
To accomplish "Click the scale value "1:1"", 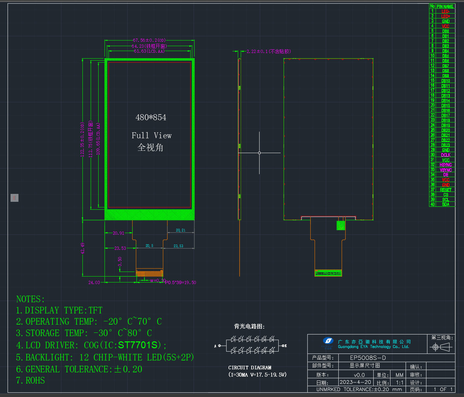I will (400, 383).
